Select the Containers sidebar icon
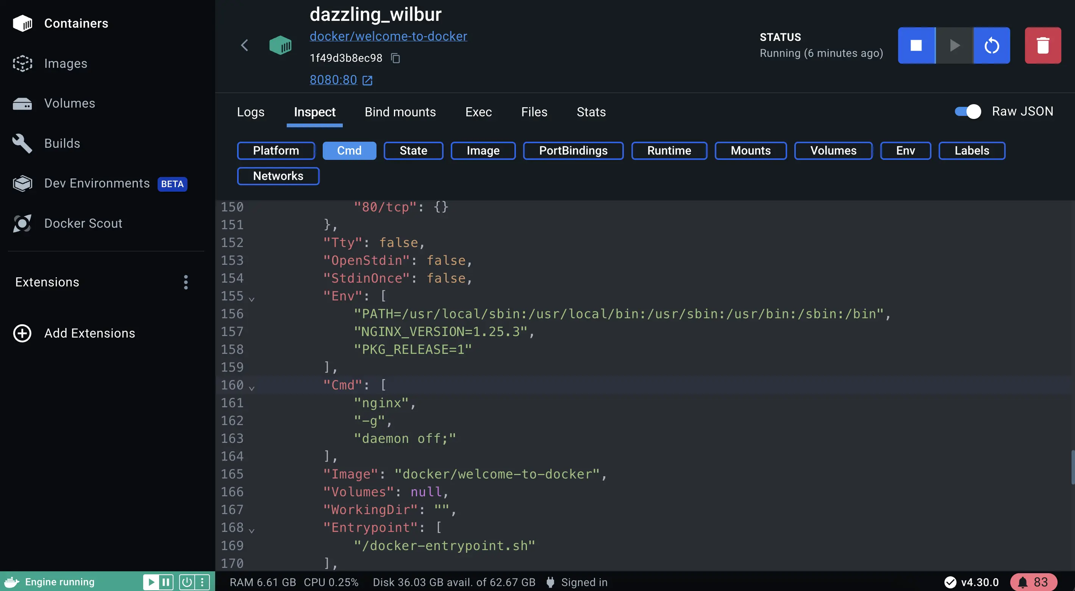The image size is (1075, 591). [22, 23]
